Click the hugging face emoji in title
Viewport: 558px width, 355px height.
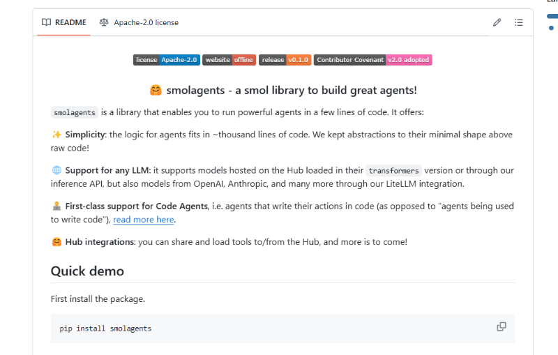click(156, 91)
